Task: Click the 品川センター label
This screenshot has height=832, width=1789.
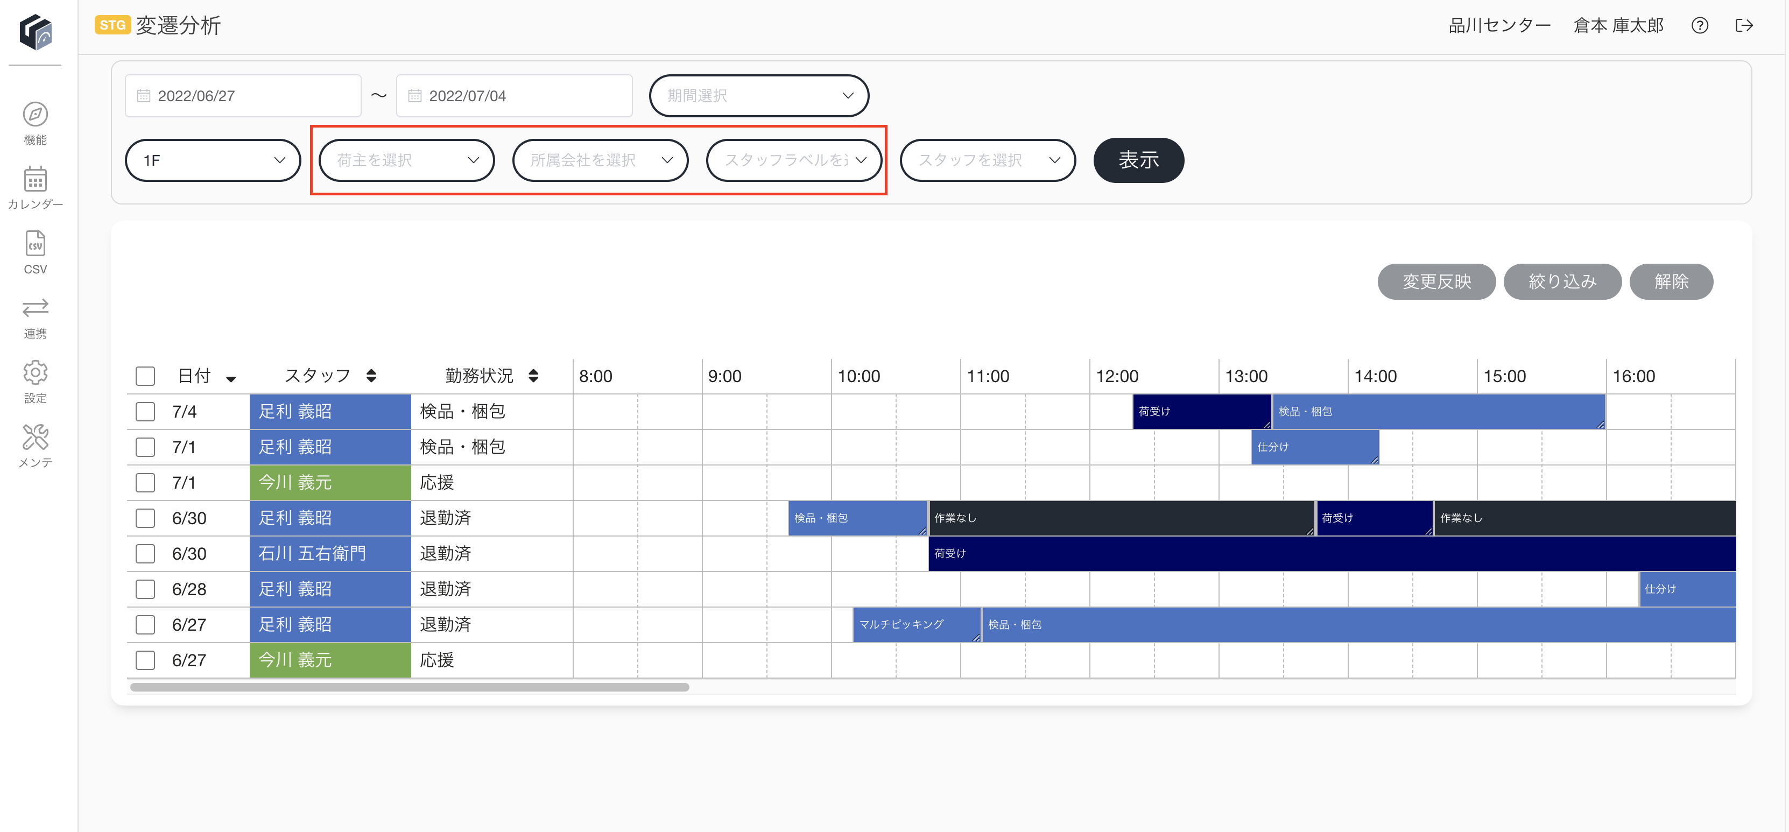Action: click(1499, 26)
